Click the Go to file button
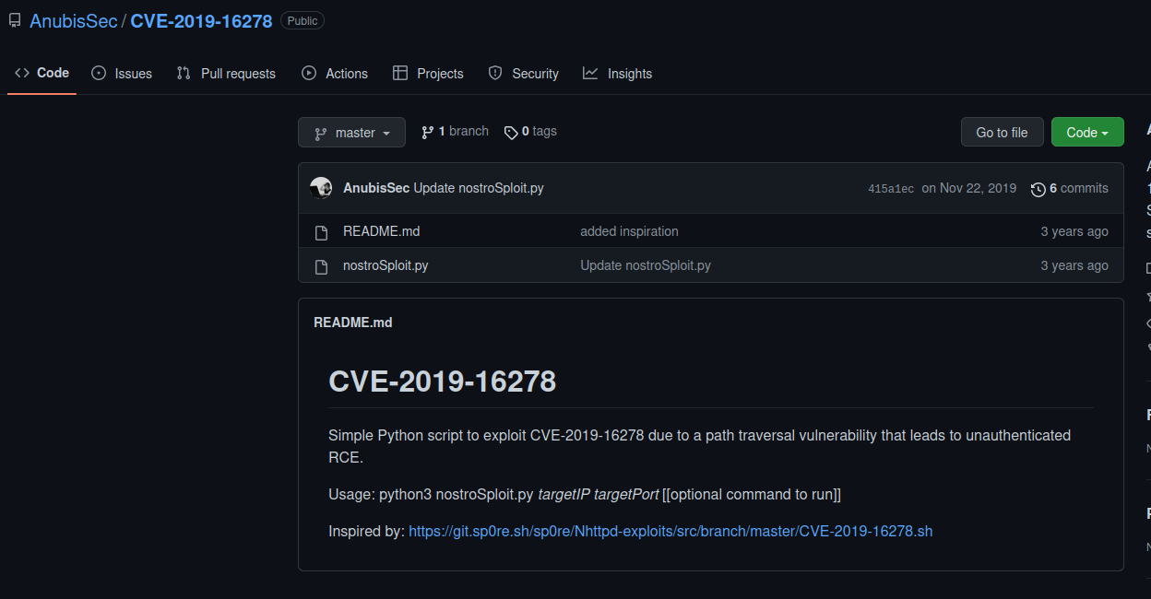This screenshot has width=1151, height=599. [1002, 133]
